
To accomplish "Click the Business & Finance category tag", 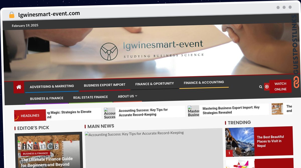I will click(x=35, y=153).
